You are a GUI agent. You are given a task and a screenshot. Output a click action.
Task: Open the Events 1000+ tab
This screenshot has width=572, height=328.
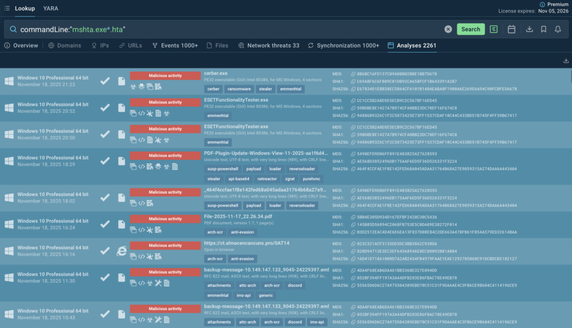point(175,46)
